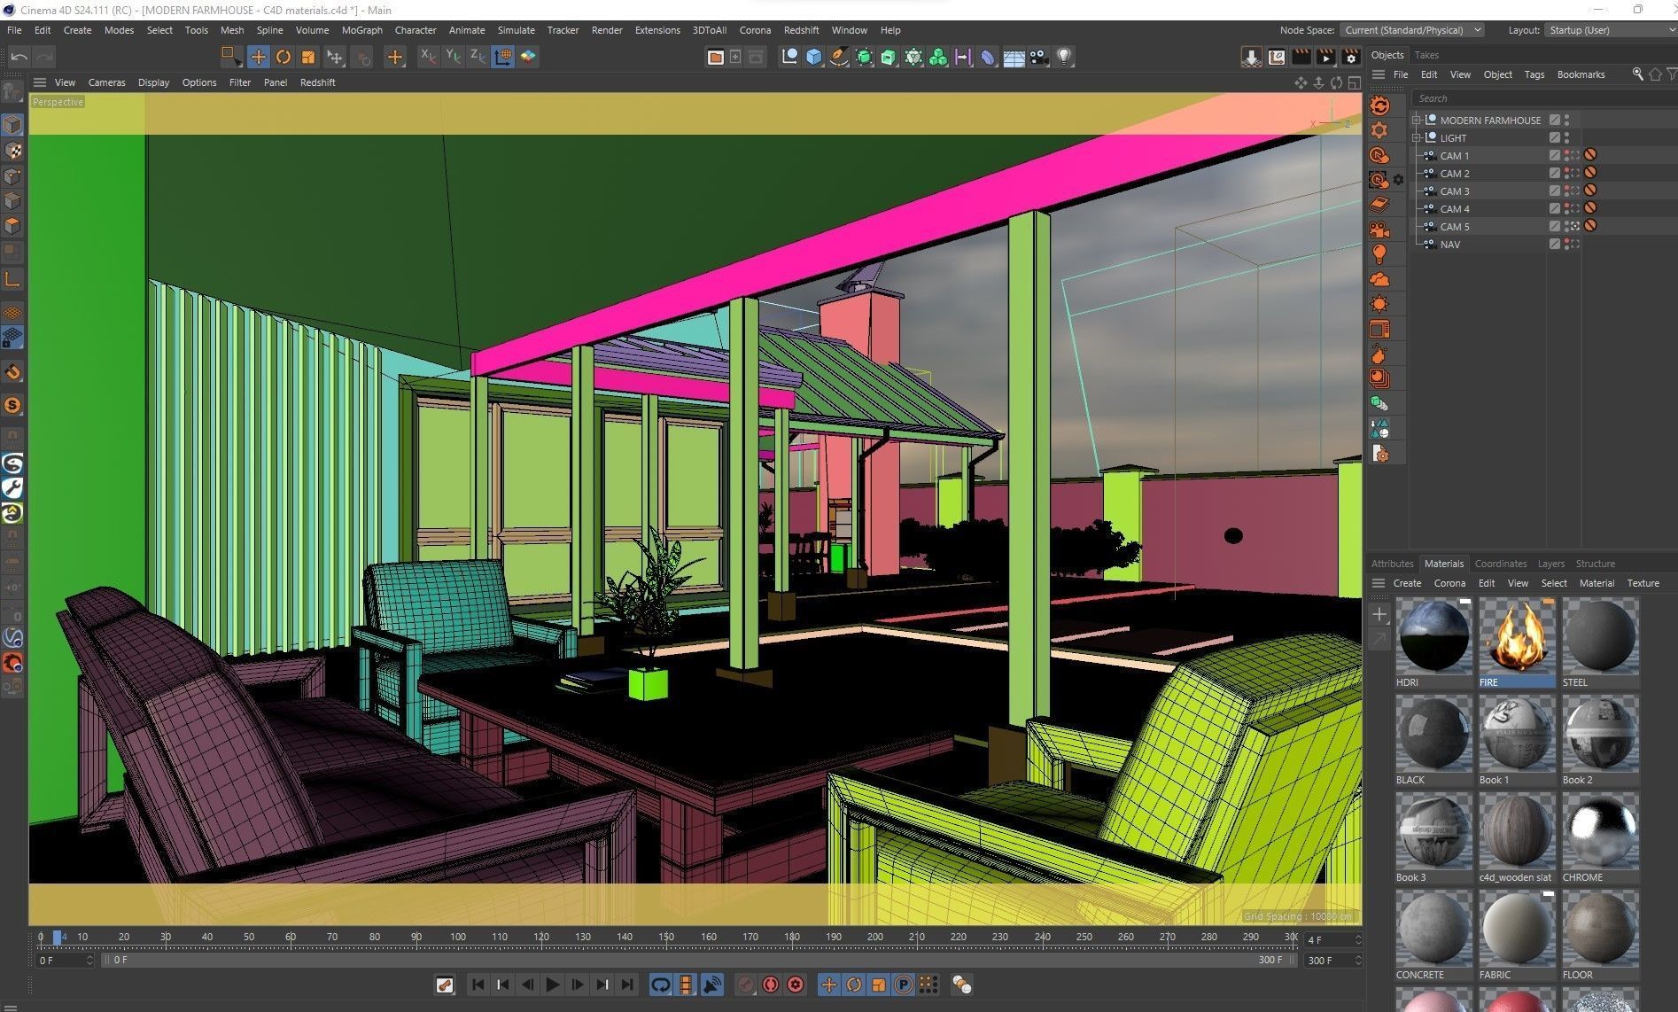The image size is (1678, 1012).
Task: Click the Record Active Objects button
Action: 746,985
